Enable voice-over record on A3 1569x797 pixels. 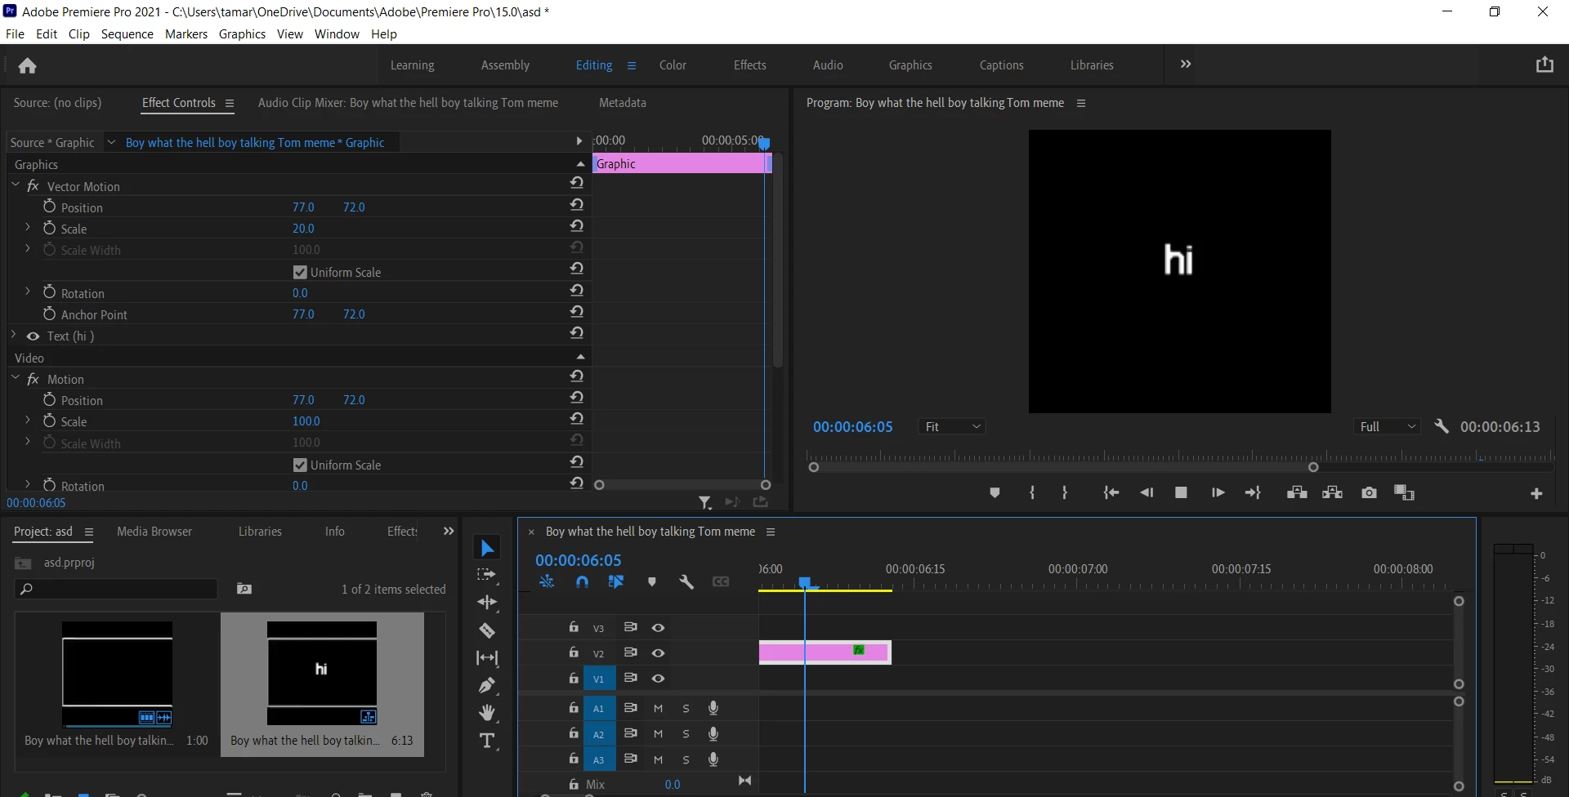point(713,759)
